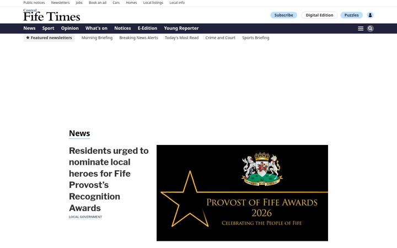Click the Book an ad link
397x248 pixels.
pos(98,3)
